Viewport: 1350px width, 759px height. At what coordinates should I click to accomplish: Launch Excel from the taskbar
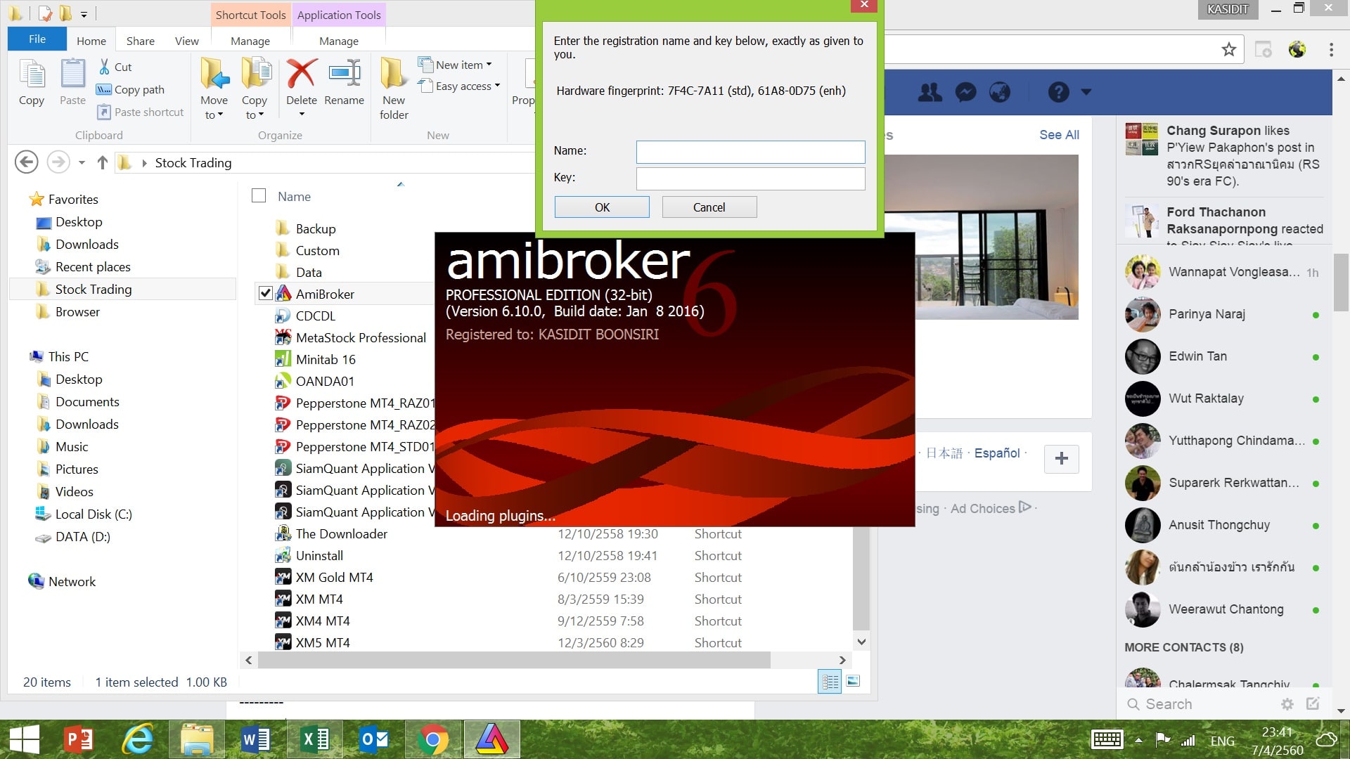click(x=314, y=739)
